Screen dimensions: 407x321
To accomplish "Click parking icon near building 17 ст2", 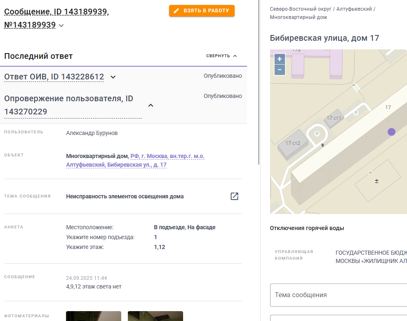I will point(317,134).
